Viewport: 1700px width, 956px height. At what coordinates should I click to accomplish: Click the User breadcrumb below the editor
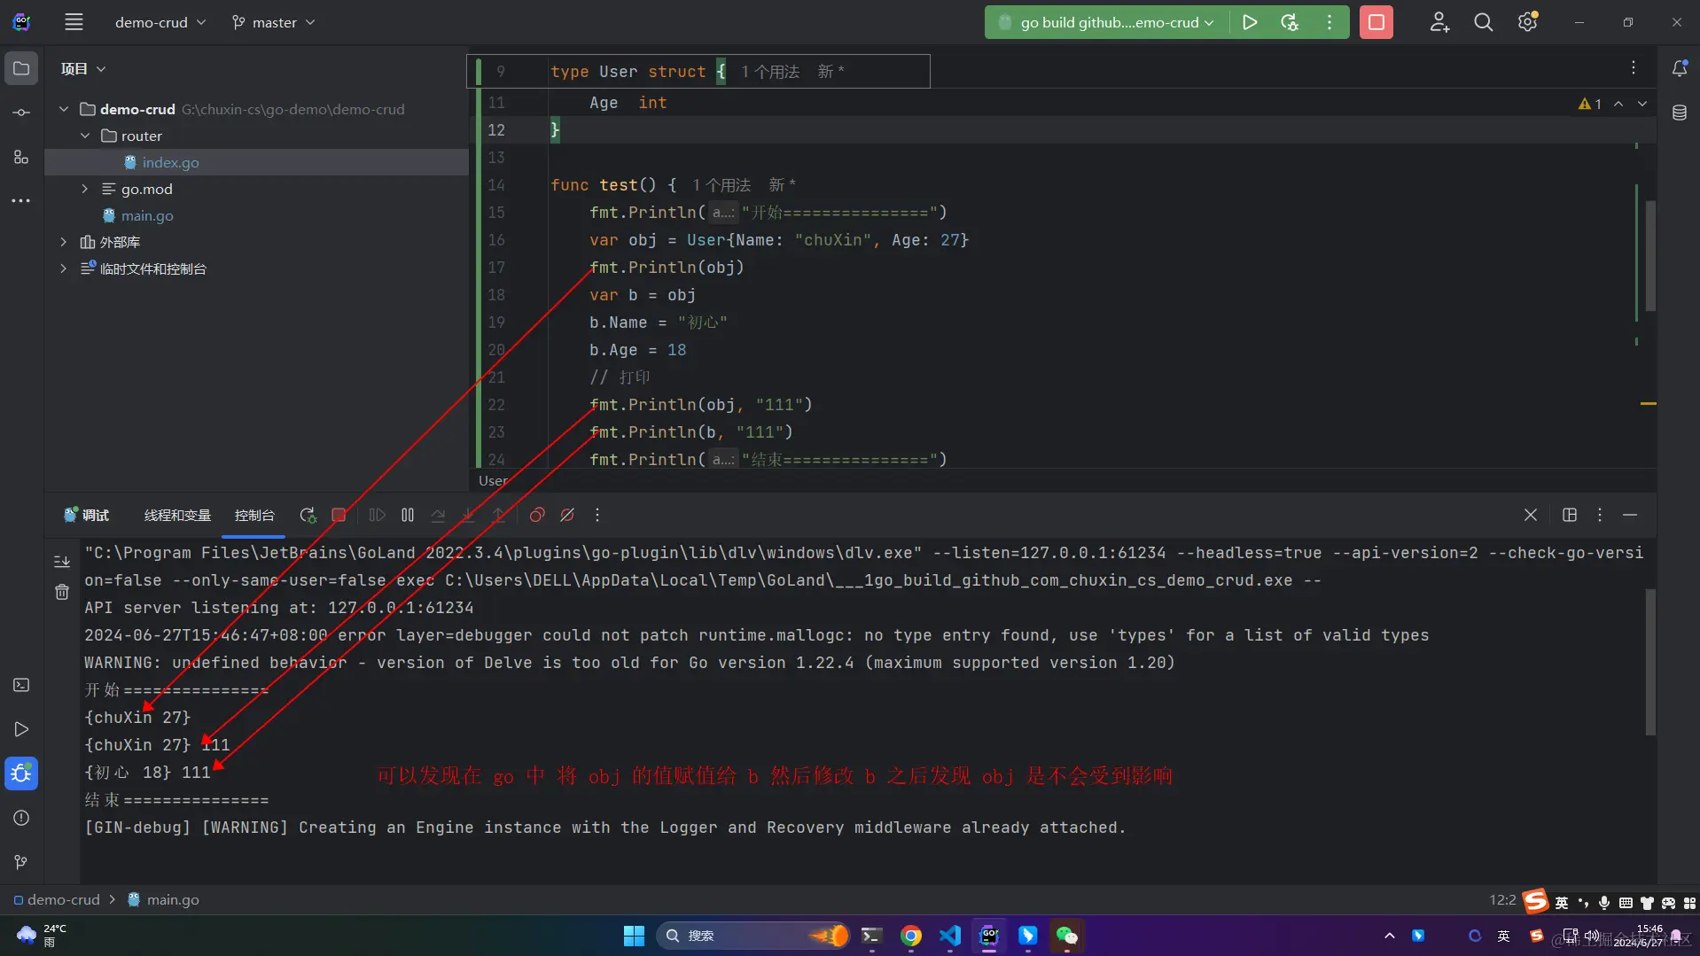click(x=494, y=480)
